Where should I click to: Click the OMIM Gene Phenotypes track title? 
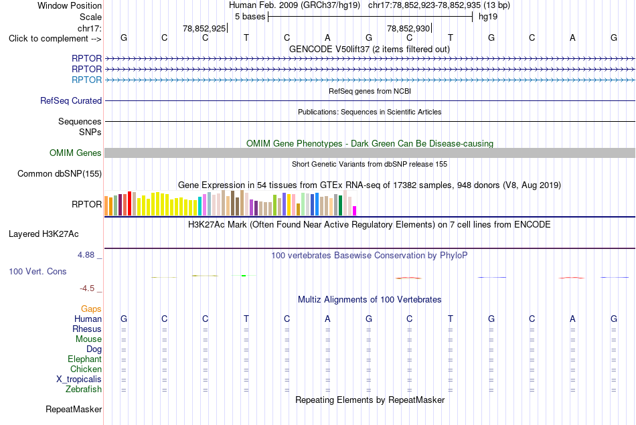pyautogui.click(x=370, y=143)
